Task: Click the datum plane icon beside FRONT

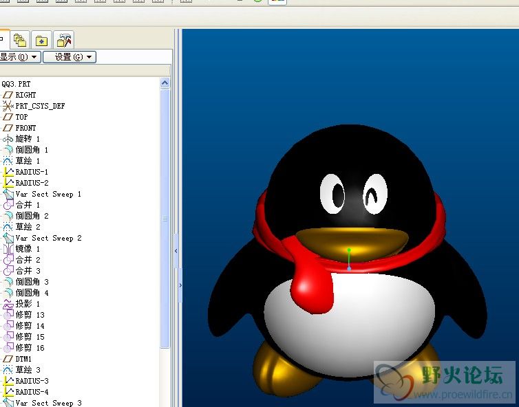Action: click(8, 128)
